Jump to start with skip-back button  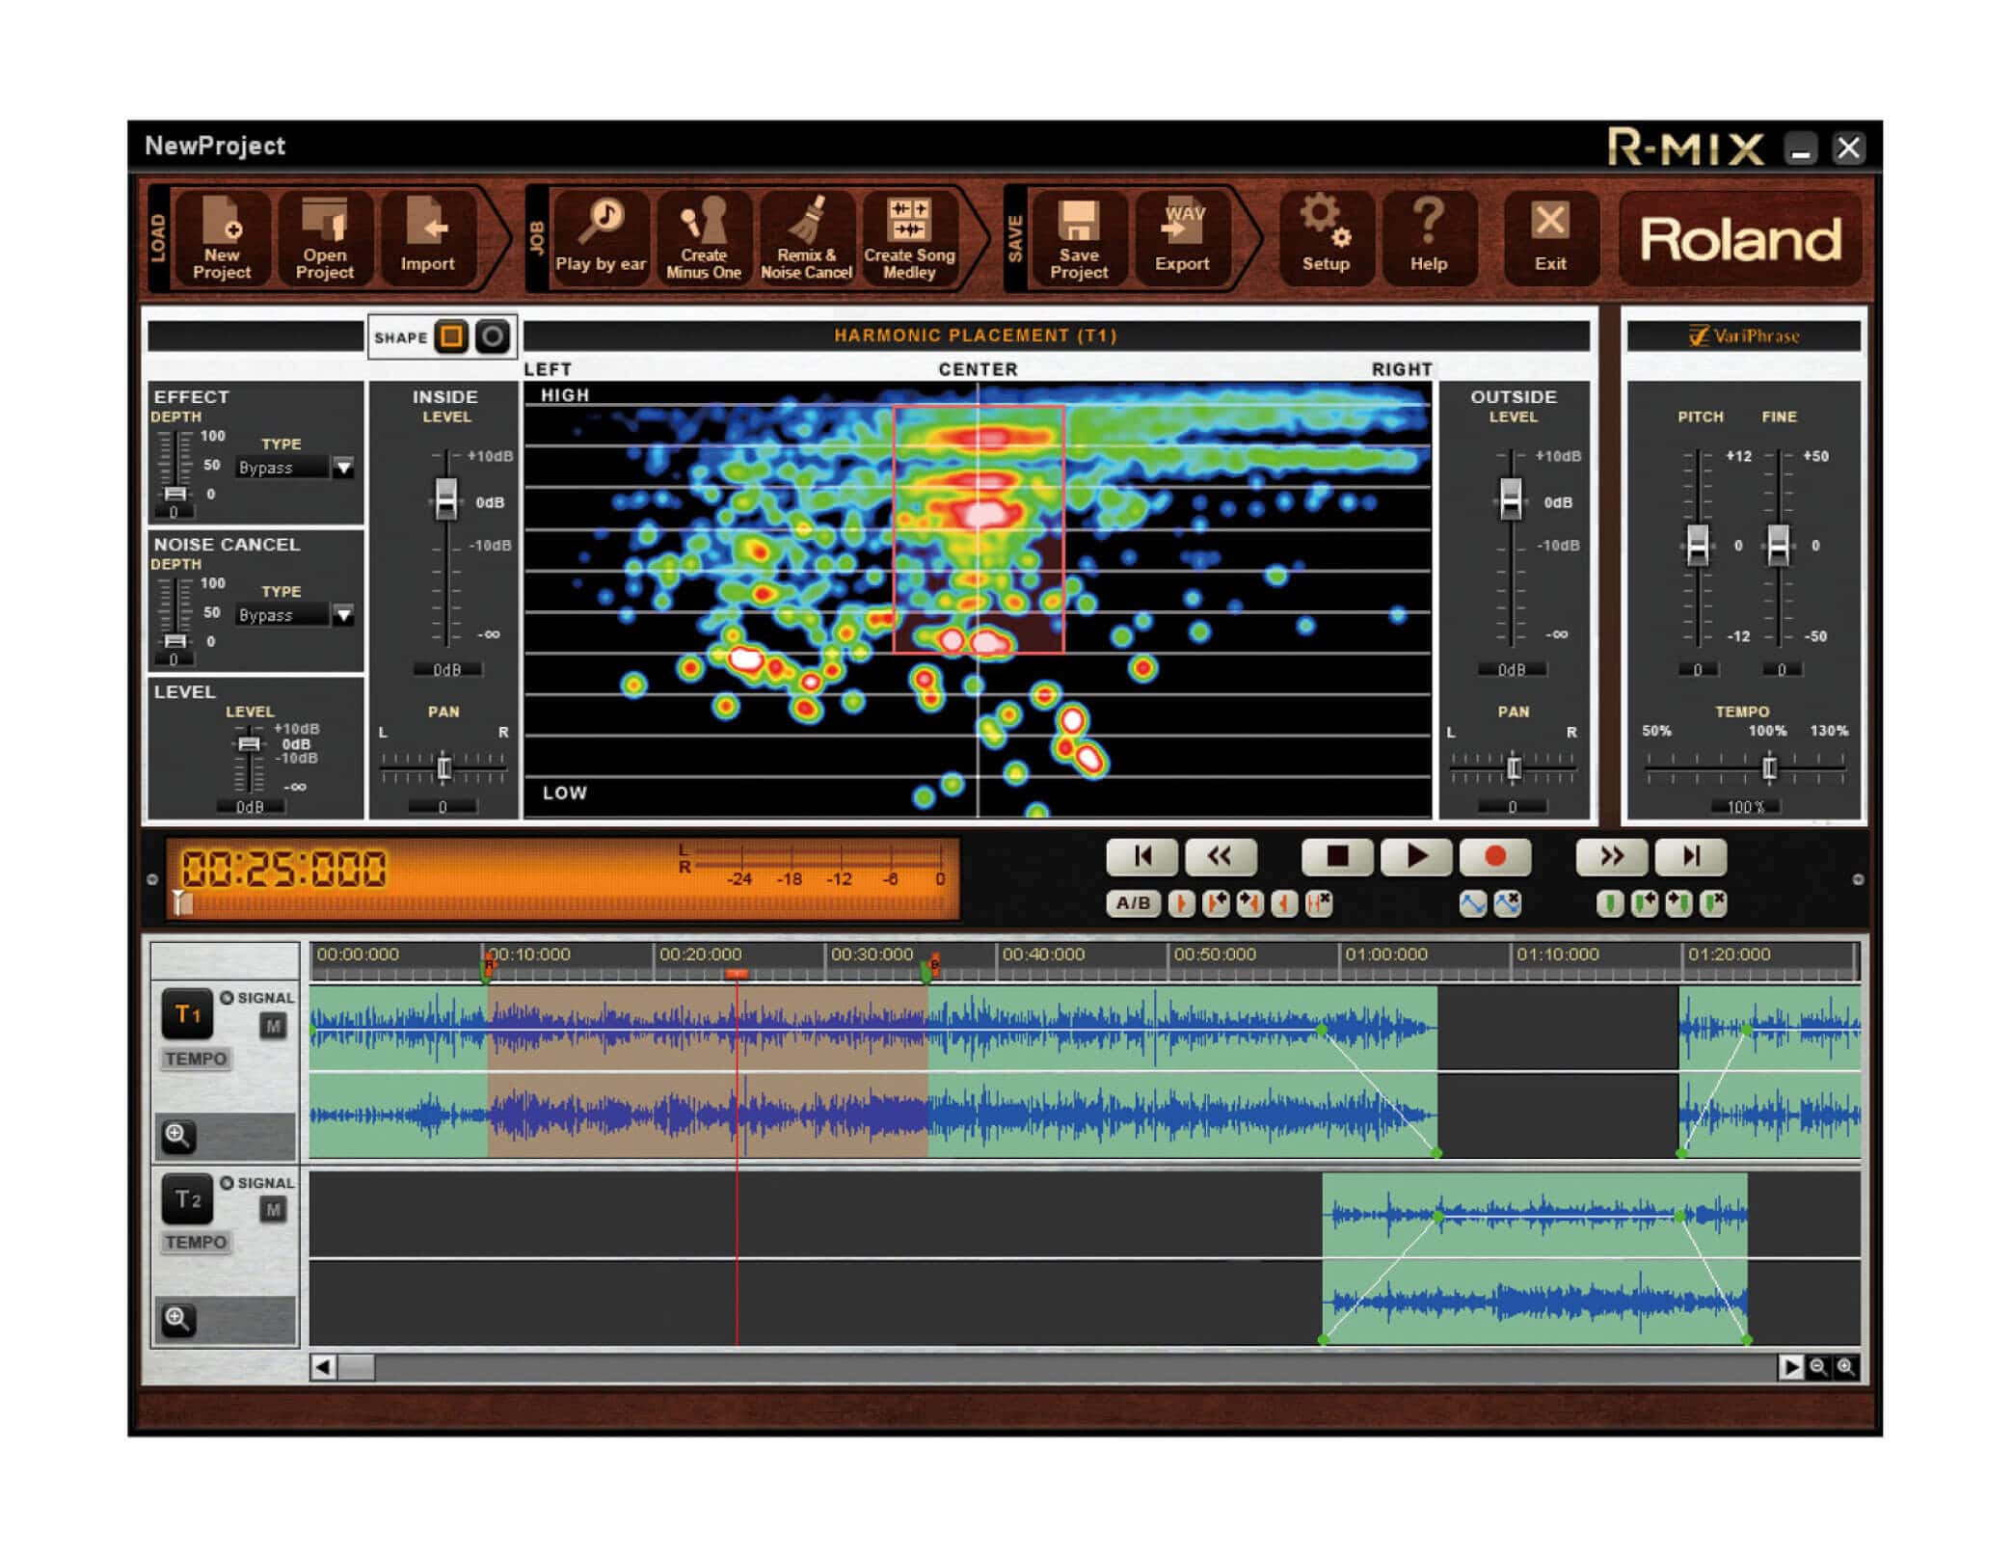1141,856
